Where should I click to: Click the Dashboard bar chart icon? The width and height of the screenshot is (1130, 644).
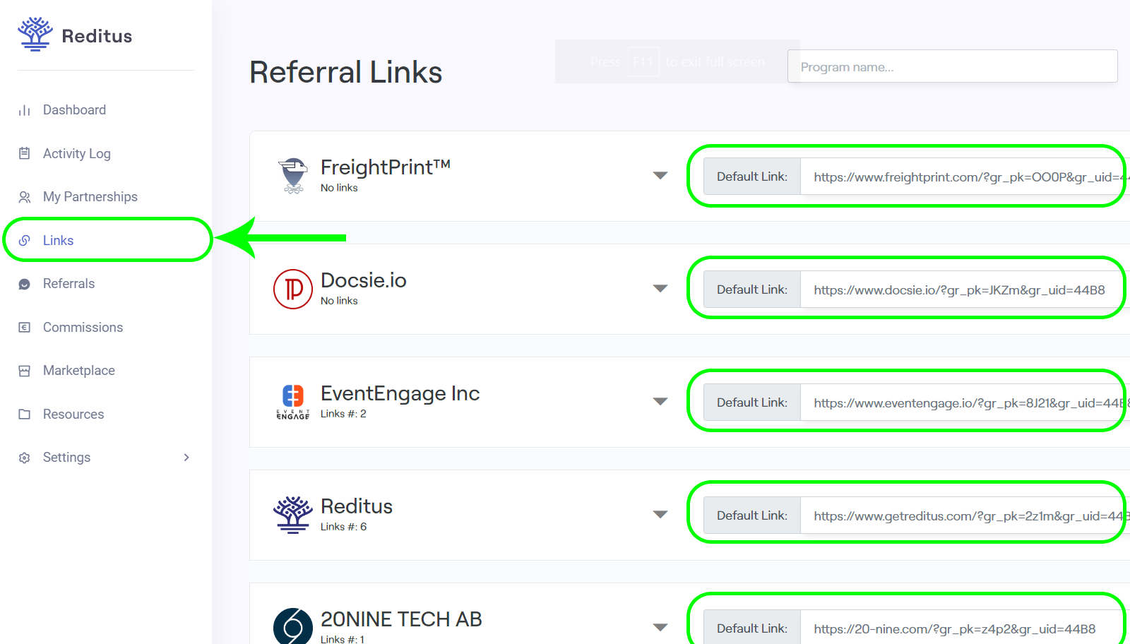(x=25, y=110)
